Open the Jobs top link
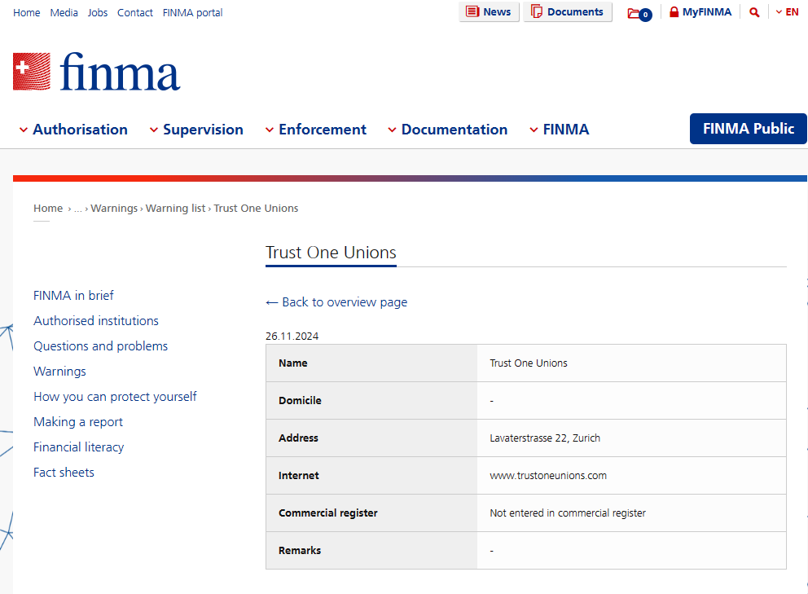The width and height of the screenshot is (808, 594). pos(98,12)
